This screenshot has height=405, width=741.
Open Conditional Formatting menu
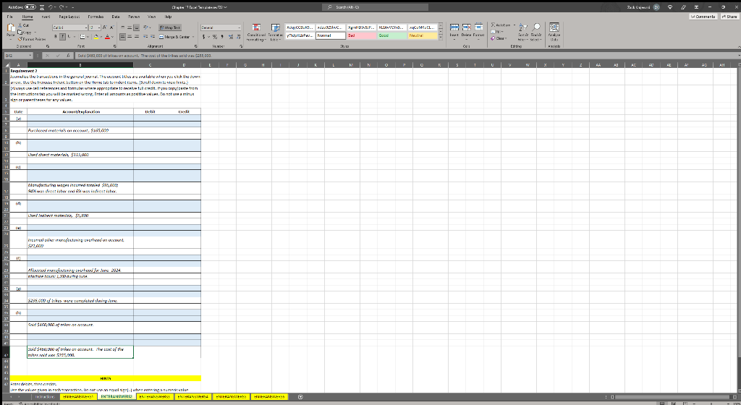coord(256,32)
